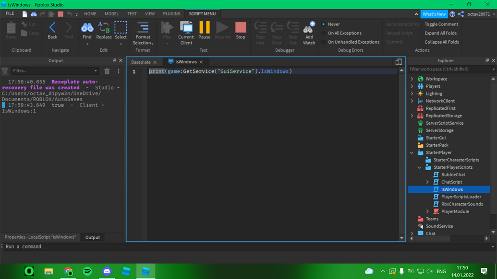The height and width of the screenshot is (279, 497).
Task: Open Output panel three-dot options menu
Action: (x=119, y=71)
